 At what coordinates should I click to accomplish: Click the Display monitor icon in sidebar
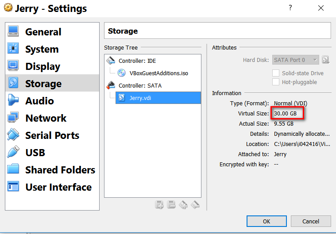pyautogui.click(x=13, y=65)
